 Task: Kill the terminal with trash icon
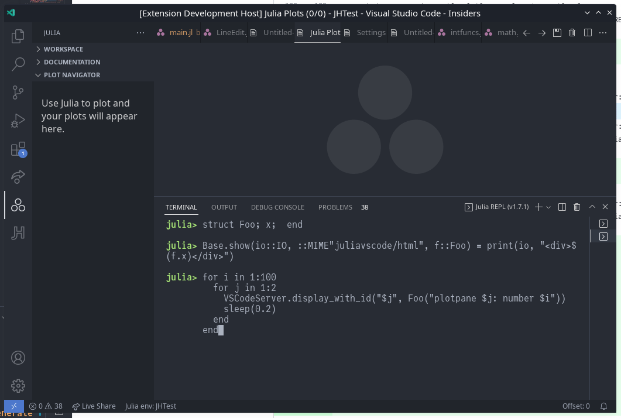click(577, 207)
